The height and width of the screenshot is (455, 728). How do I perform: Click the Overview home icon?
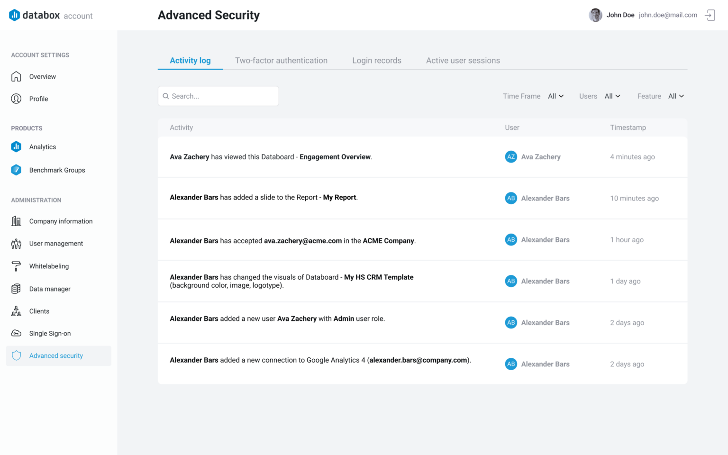tap(16, 76)
